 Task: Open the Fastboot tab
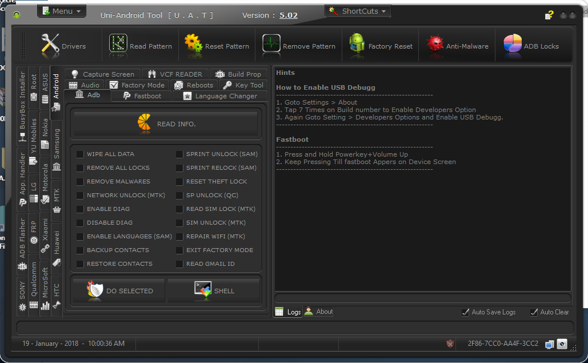142,96
